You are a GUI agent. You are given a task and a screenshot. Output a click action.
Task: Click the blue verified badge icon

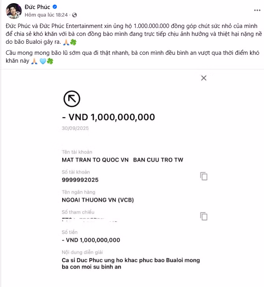tap(55, 7)
